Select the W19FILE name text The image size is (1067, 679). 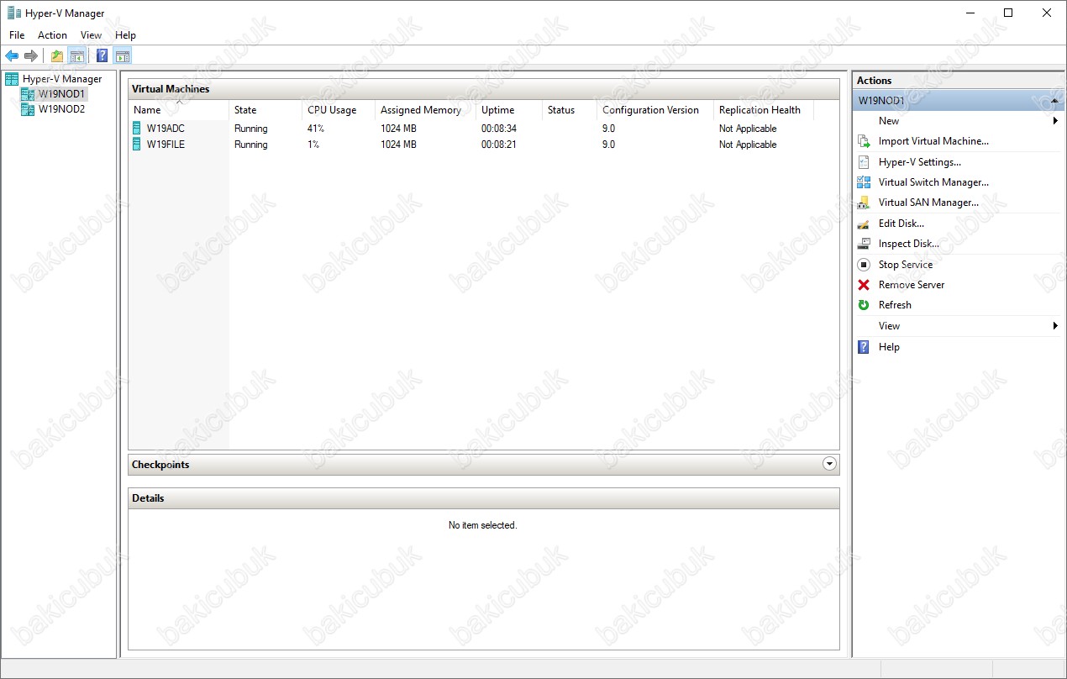[x=166, y=145]
